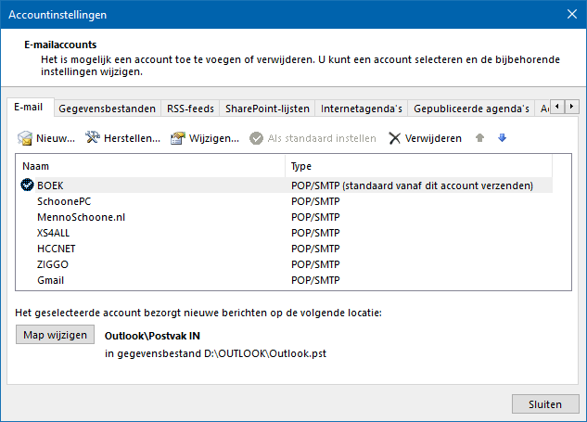Select the XS4ALL account

pos(287,233)
